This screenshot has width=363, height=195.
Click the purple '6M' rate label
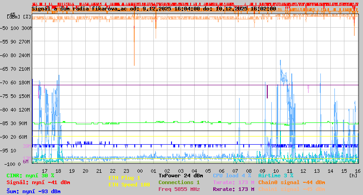pos(25,161)
